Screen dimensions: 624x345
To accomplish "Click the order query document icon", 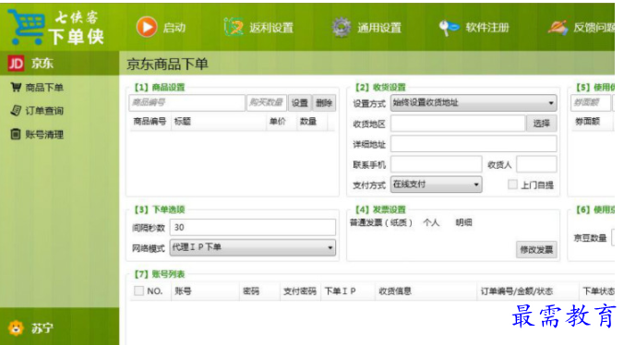I will 16,111.
